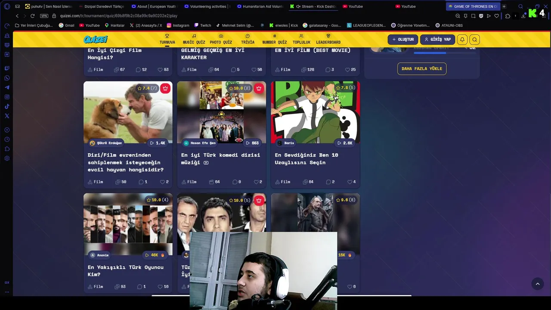
Task: Open the Leaderboard menu item
Action: pyautogui.click(x=328, y=39)
